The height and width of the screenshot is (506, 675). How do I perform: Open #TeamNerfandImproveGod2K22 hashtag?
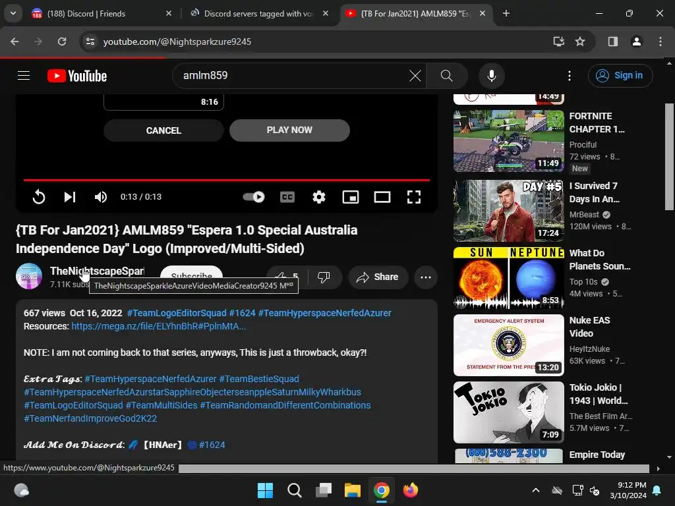(x=90, y=418)
